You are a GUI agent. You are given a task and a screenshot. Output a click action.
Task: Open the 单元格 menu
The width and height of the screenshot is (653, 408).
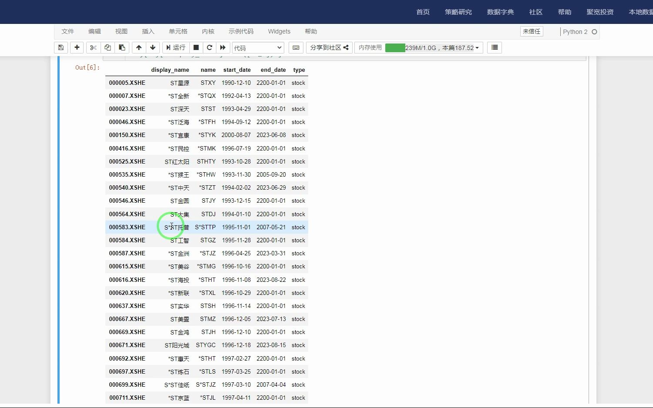[x=178, y=31]
